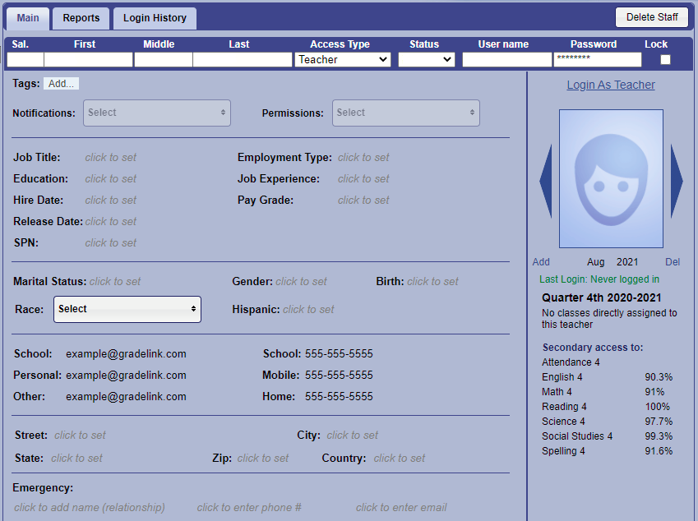Viewport: 698px width, 521px height.
Task: Open the Permissions select list
Action: click(405, 113)
